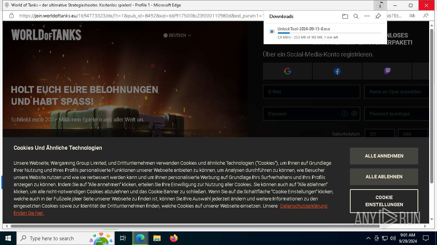Click the Edge taskbar icon
The height and width of the screenshot is (245, 437).
pos(140,238)
